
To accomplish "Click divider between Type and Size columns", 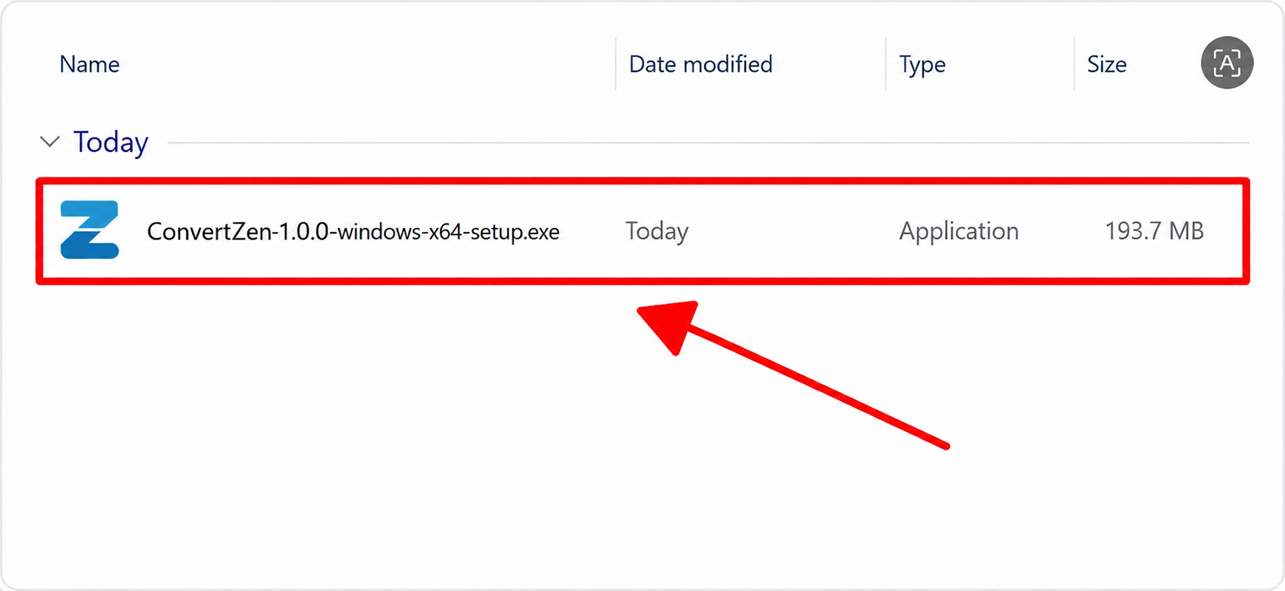I will (1074, 64).
